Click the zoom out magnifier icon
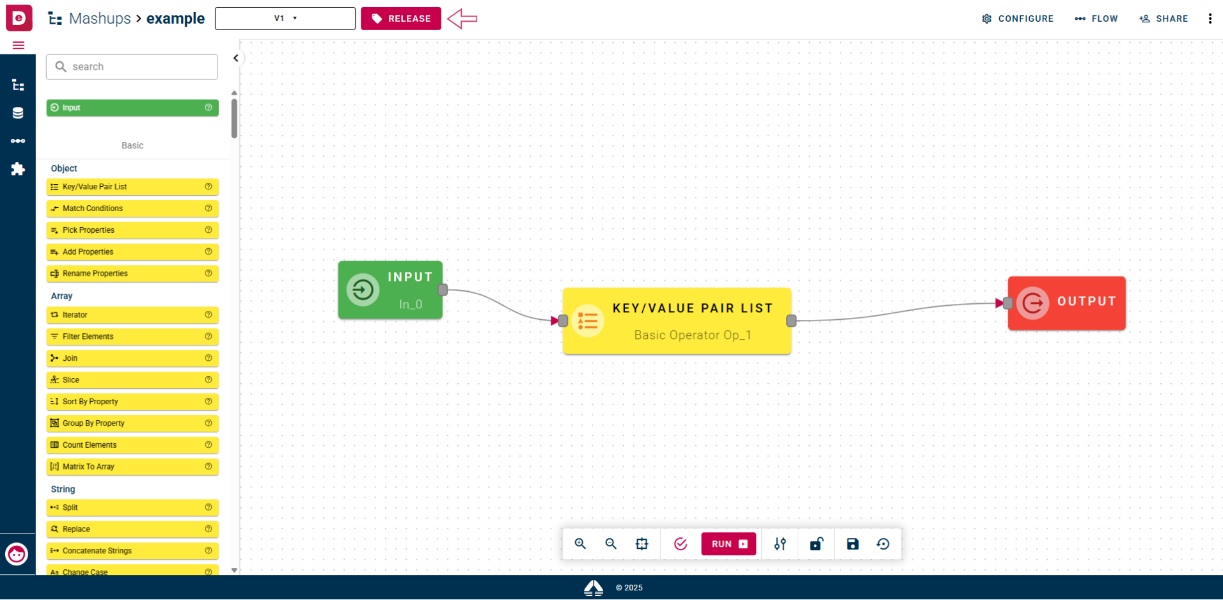Screen dimensions: 1223x600 (611, 544)
